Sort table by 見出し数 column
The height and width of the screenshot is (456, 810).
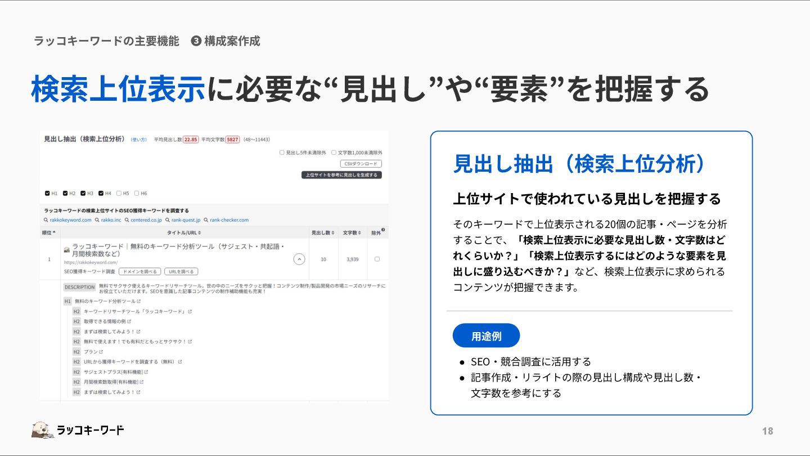coord(323,233)
